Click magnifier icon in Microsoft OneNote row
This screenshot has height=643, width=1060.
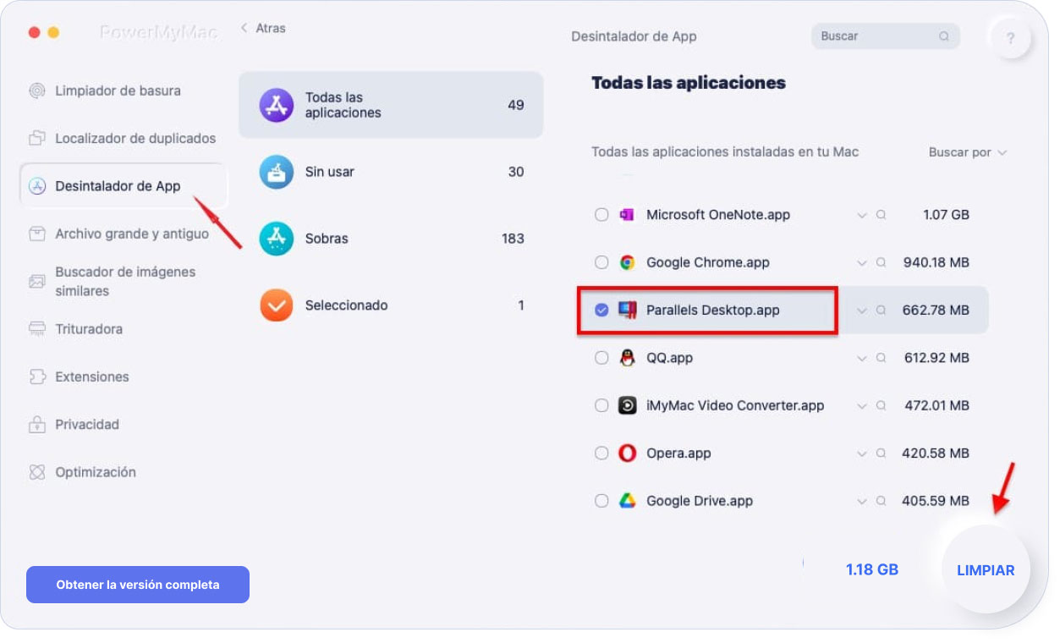point(881,215)
